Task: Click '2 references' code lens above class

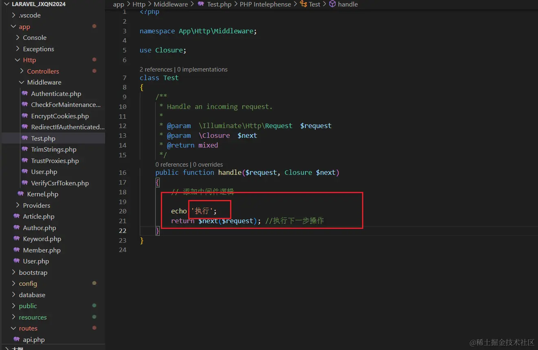Action: pos(156,70)
